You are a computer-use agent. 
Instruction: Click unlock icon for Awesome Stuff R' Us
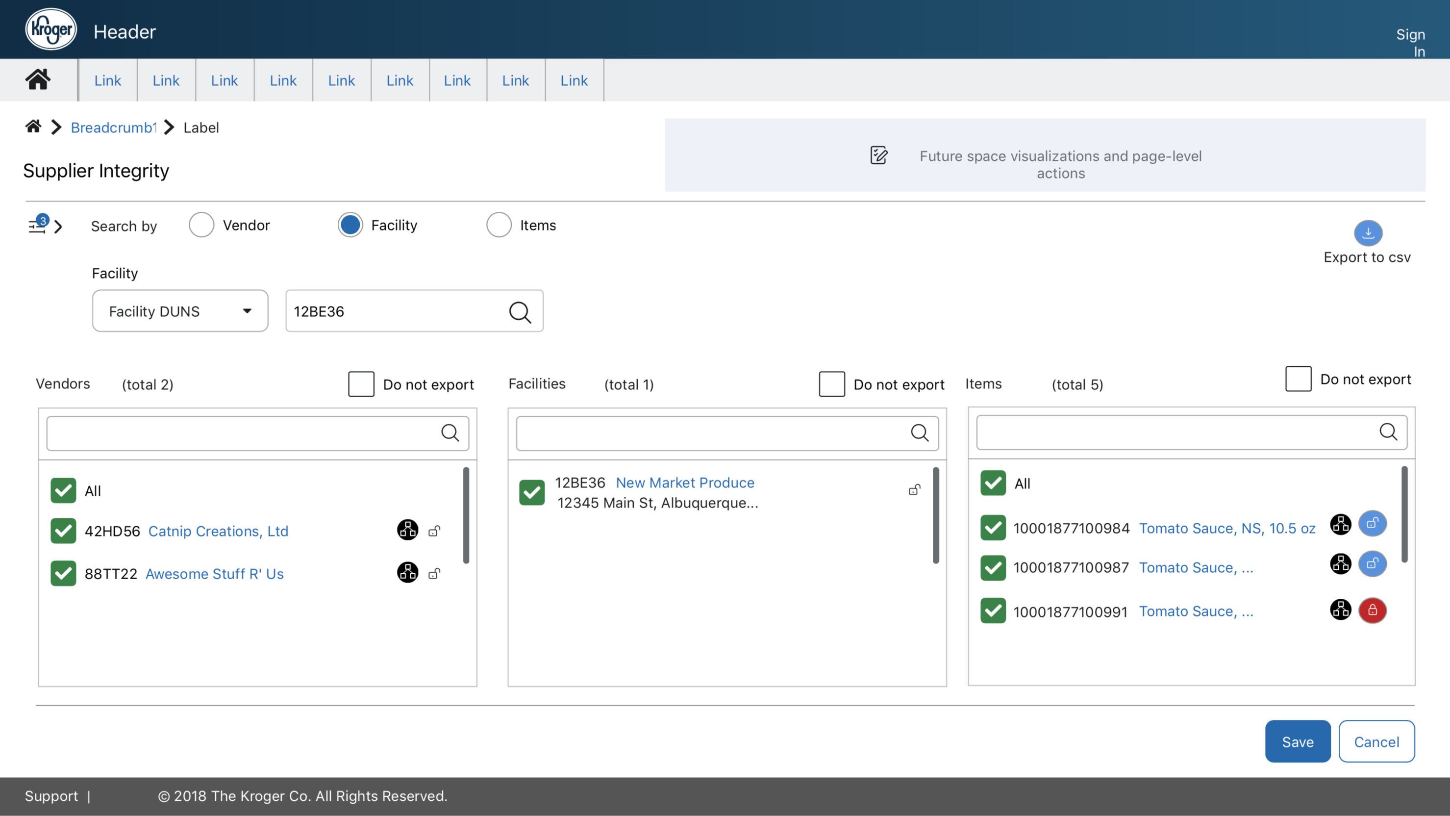pyautogui.click(x=434, y=574)
